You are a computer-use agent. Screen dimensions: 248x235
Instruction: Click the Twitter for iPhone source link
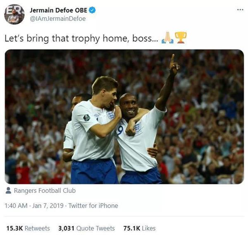[93, 206]
